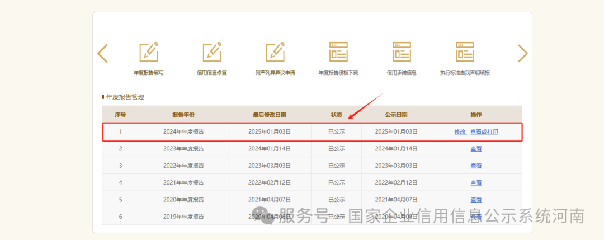Open the 列严列异异议申请 icon
This screenshot has height=240, width=604.
coord(275,51)
